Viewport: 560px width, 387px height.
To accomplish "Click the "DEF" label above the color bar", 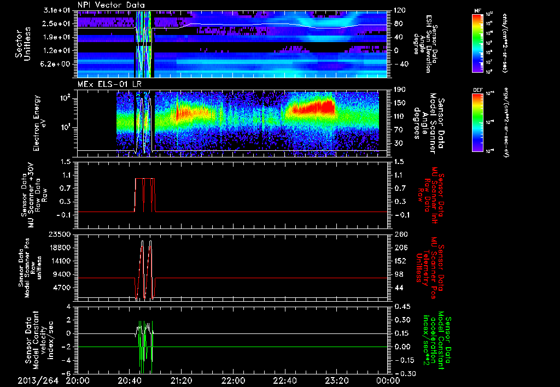I will [478, 90].
